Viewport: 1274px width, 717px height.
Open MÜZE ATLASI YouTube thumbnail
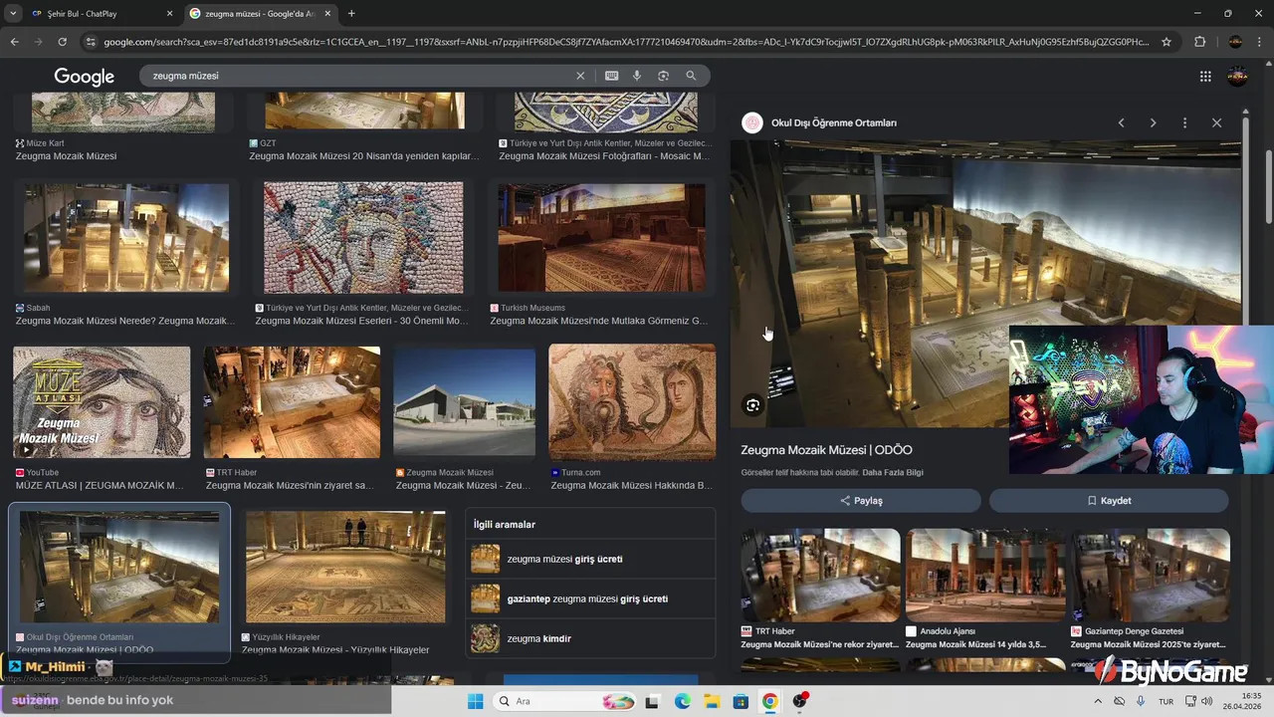click(x=101, y=402)
